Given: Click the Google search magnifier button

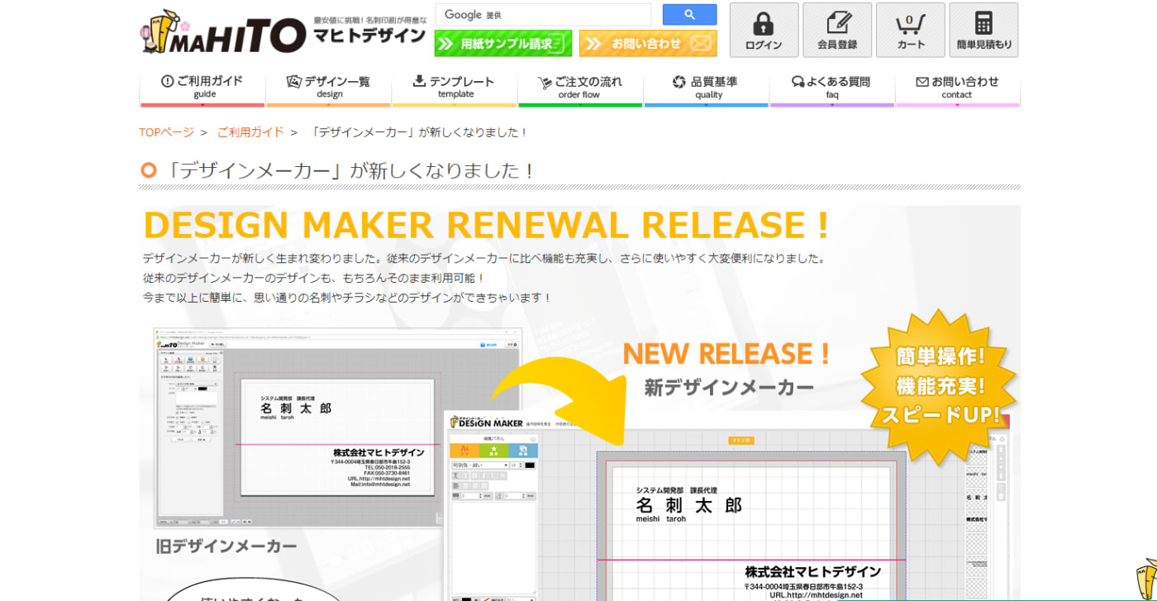Looking at the screenshot, I should point(689,15).
